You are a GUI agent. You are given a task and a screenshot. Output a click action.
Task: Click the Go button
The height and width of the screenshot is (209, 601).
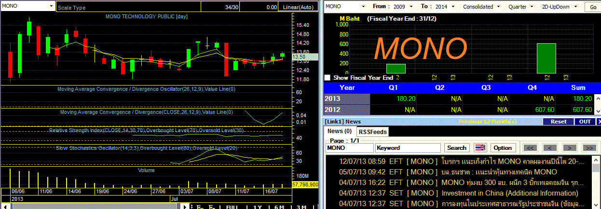click(593, 7)
